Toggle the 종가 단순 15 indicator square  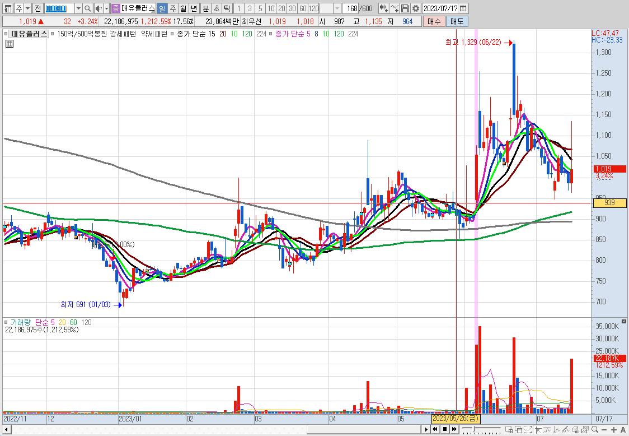[x=172, y=34]
